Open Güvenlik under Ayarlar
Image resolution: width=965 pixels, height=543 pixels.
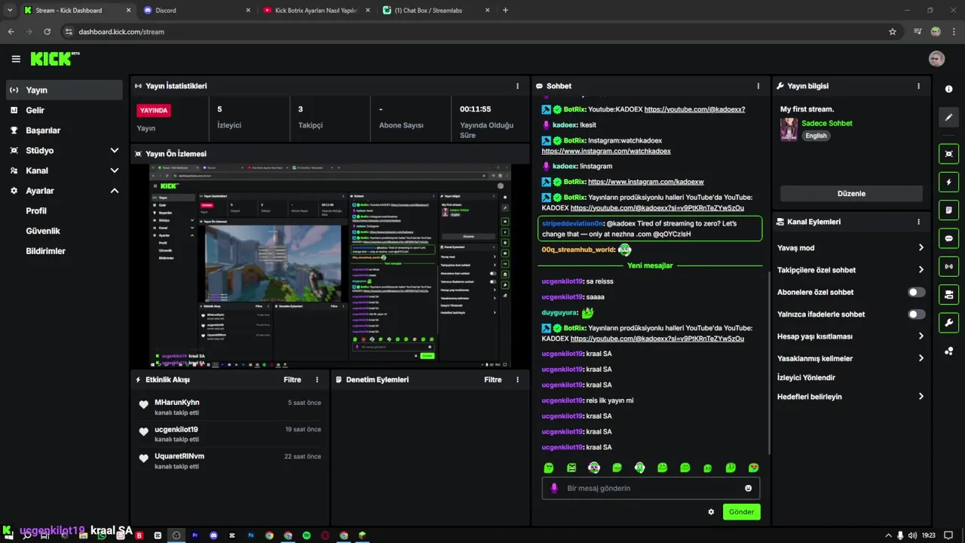click(x=43, y=231)
